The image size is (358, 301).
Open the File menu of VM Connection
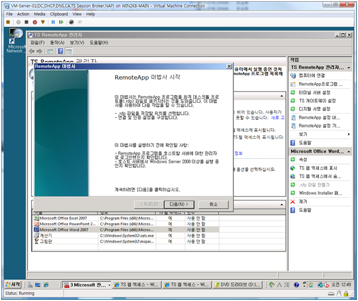coord(9,14)
